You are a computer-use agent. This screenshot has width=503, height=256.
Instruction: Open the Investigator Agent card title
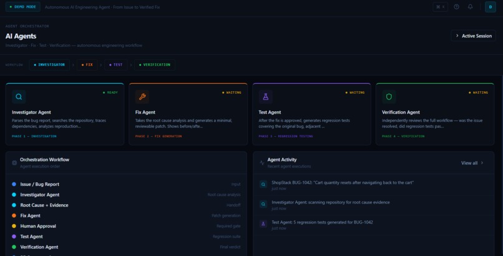tap(31, 112)
